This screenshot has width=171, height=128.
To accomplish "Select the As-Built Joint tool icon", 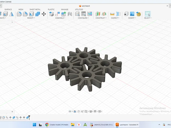I will coord(70,14).
